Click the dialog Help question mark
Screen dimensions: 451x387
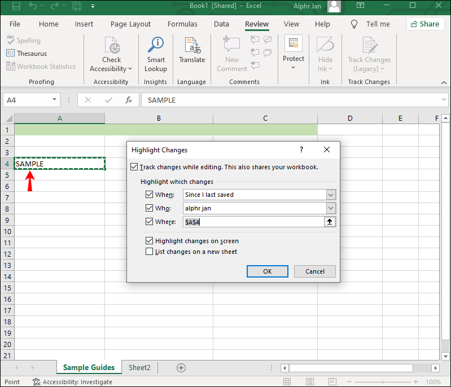click(x=301, y=149)
